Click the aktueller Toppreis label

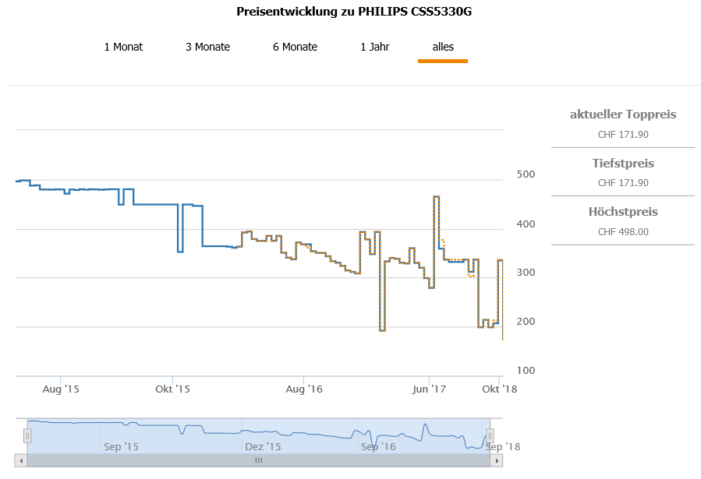623,114
